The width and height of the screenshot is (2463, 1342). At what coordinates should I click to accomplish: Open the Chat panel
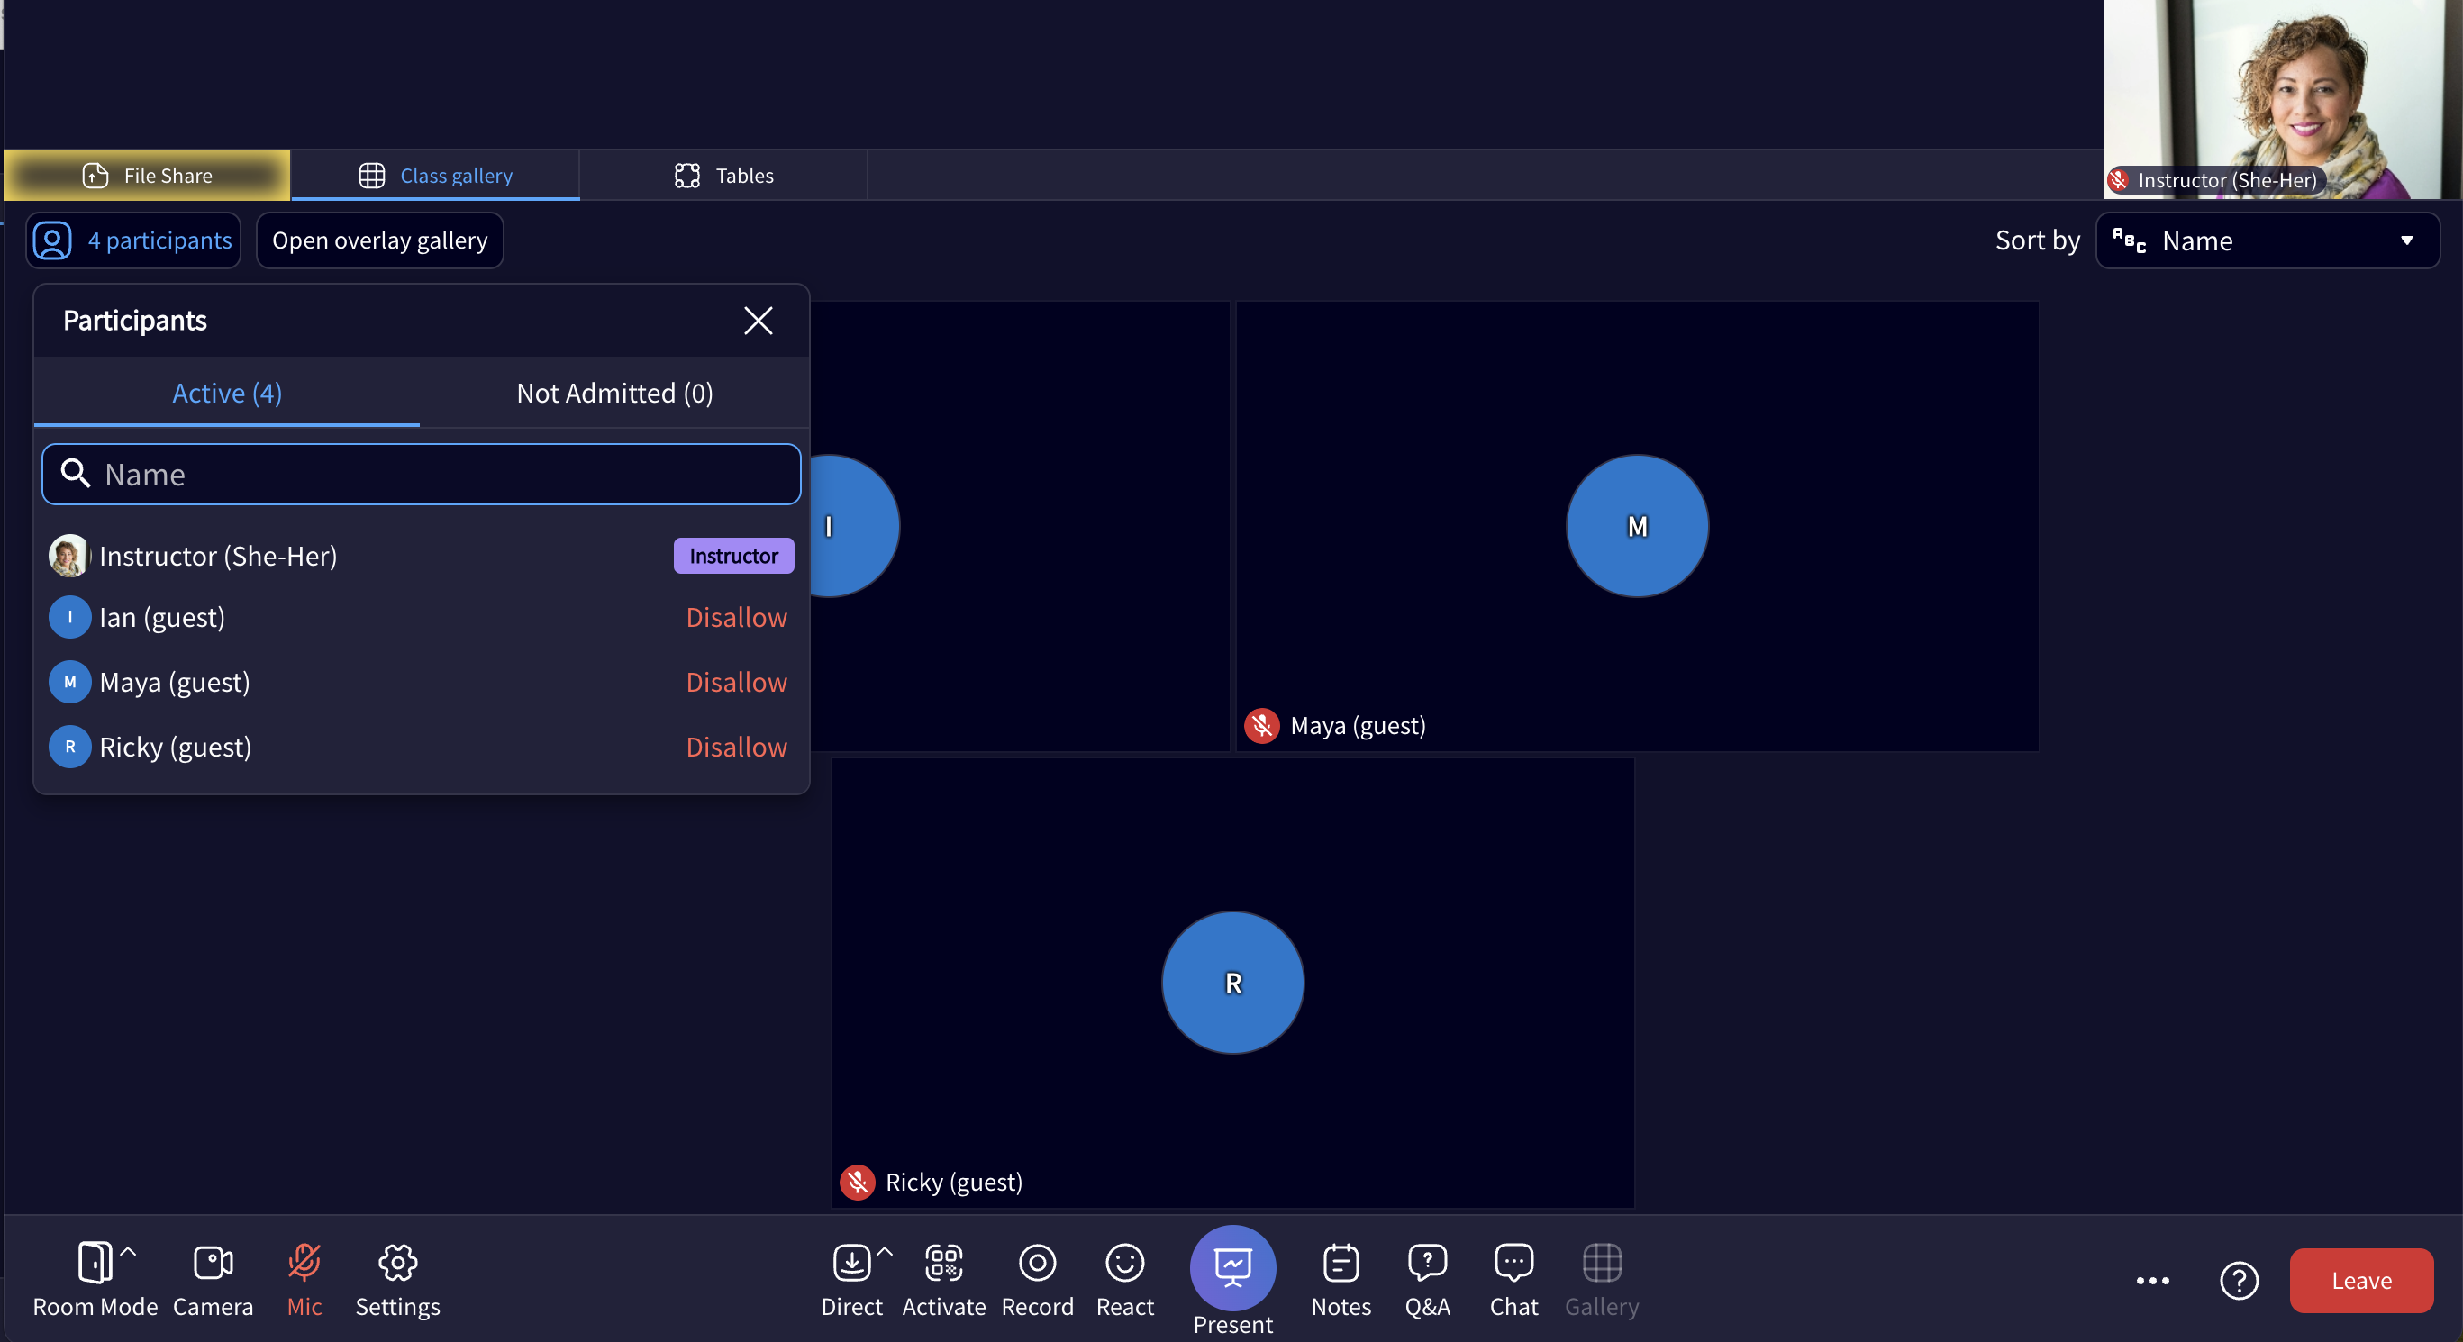click(x=1513, y=1263)
